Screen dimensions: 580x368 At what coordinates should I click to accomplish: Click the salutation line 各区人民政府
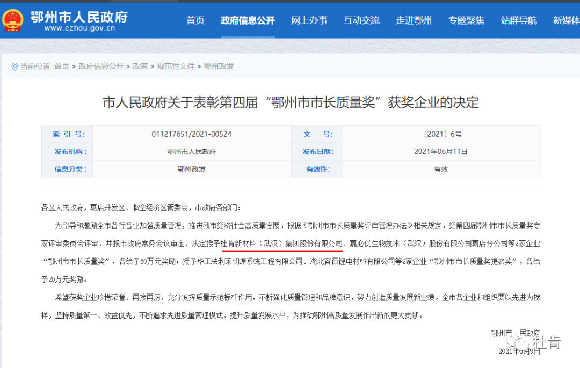tap(141, 208)
